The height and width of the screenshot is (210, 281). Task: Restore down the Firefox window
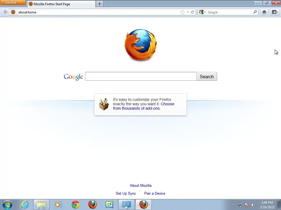(267, 3)
